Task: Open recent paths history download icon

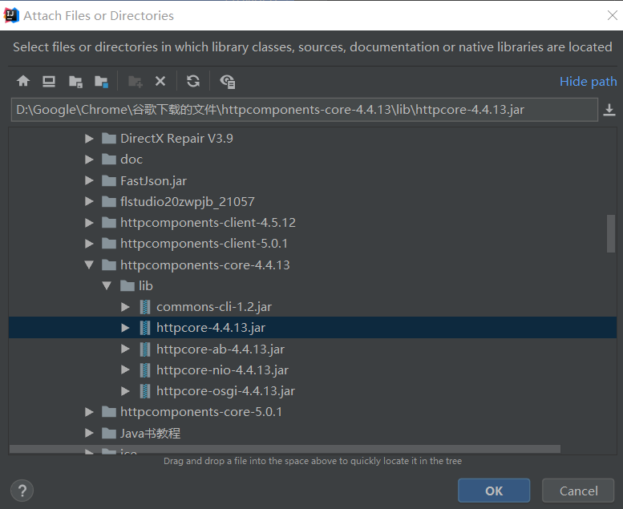Action: tap(609, 110)
